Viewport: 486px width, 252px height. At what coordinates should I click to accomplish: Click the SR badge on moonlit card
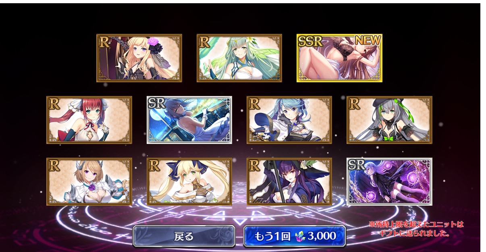click(x=157, y=103)
